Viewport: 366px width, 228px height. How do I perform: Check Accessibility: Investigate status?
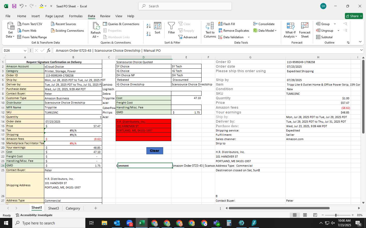34,215
